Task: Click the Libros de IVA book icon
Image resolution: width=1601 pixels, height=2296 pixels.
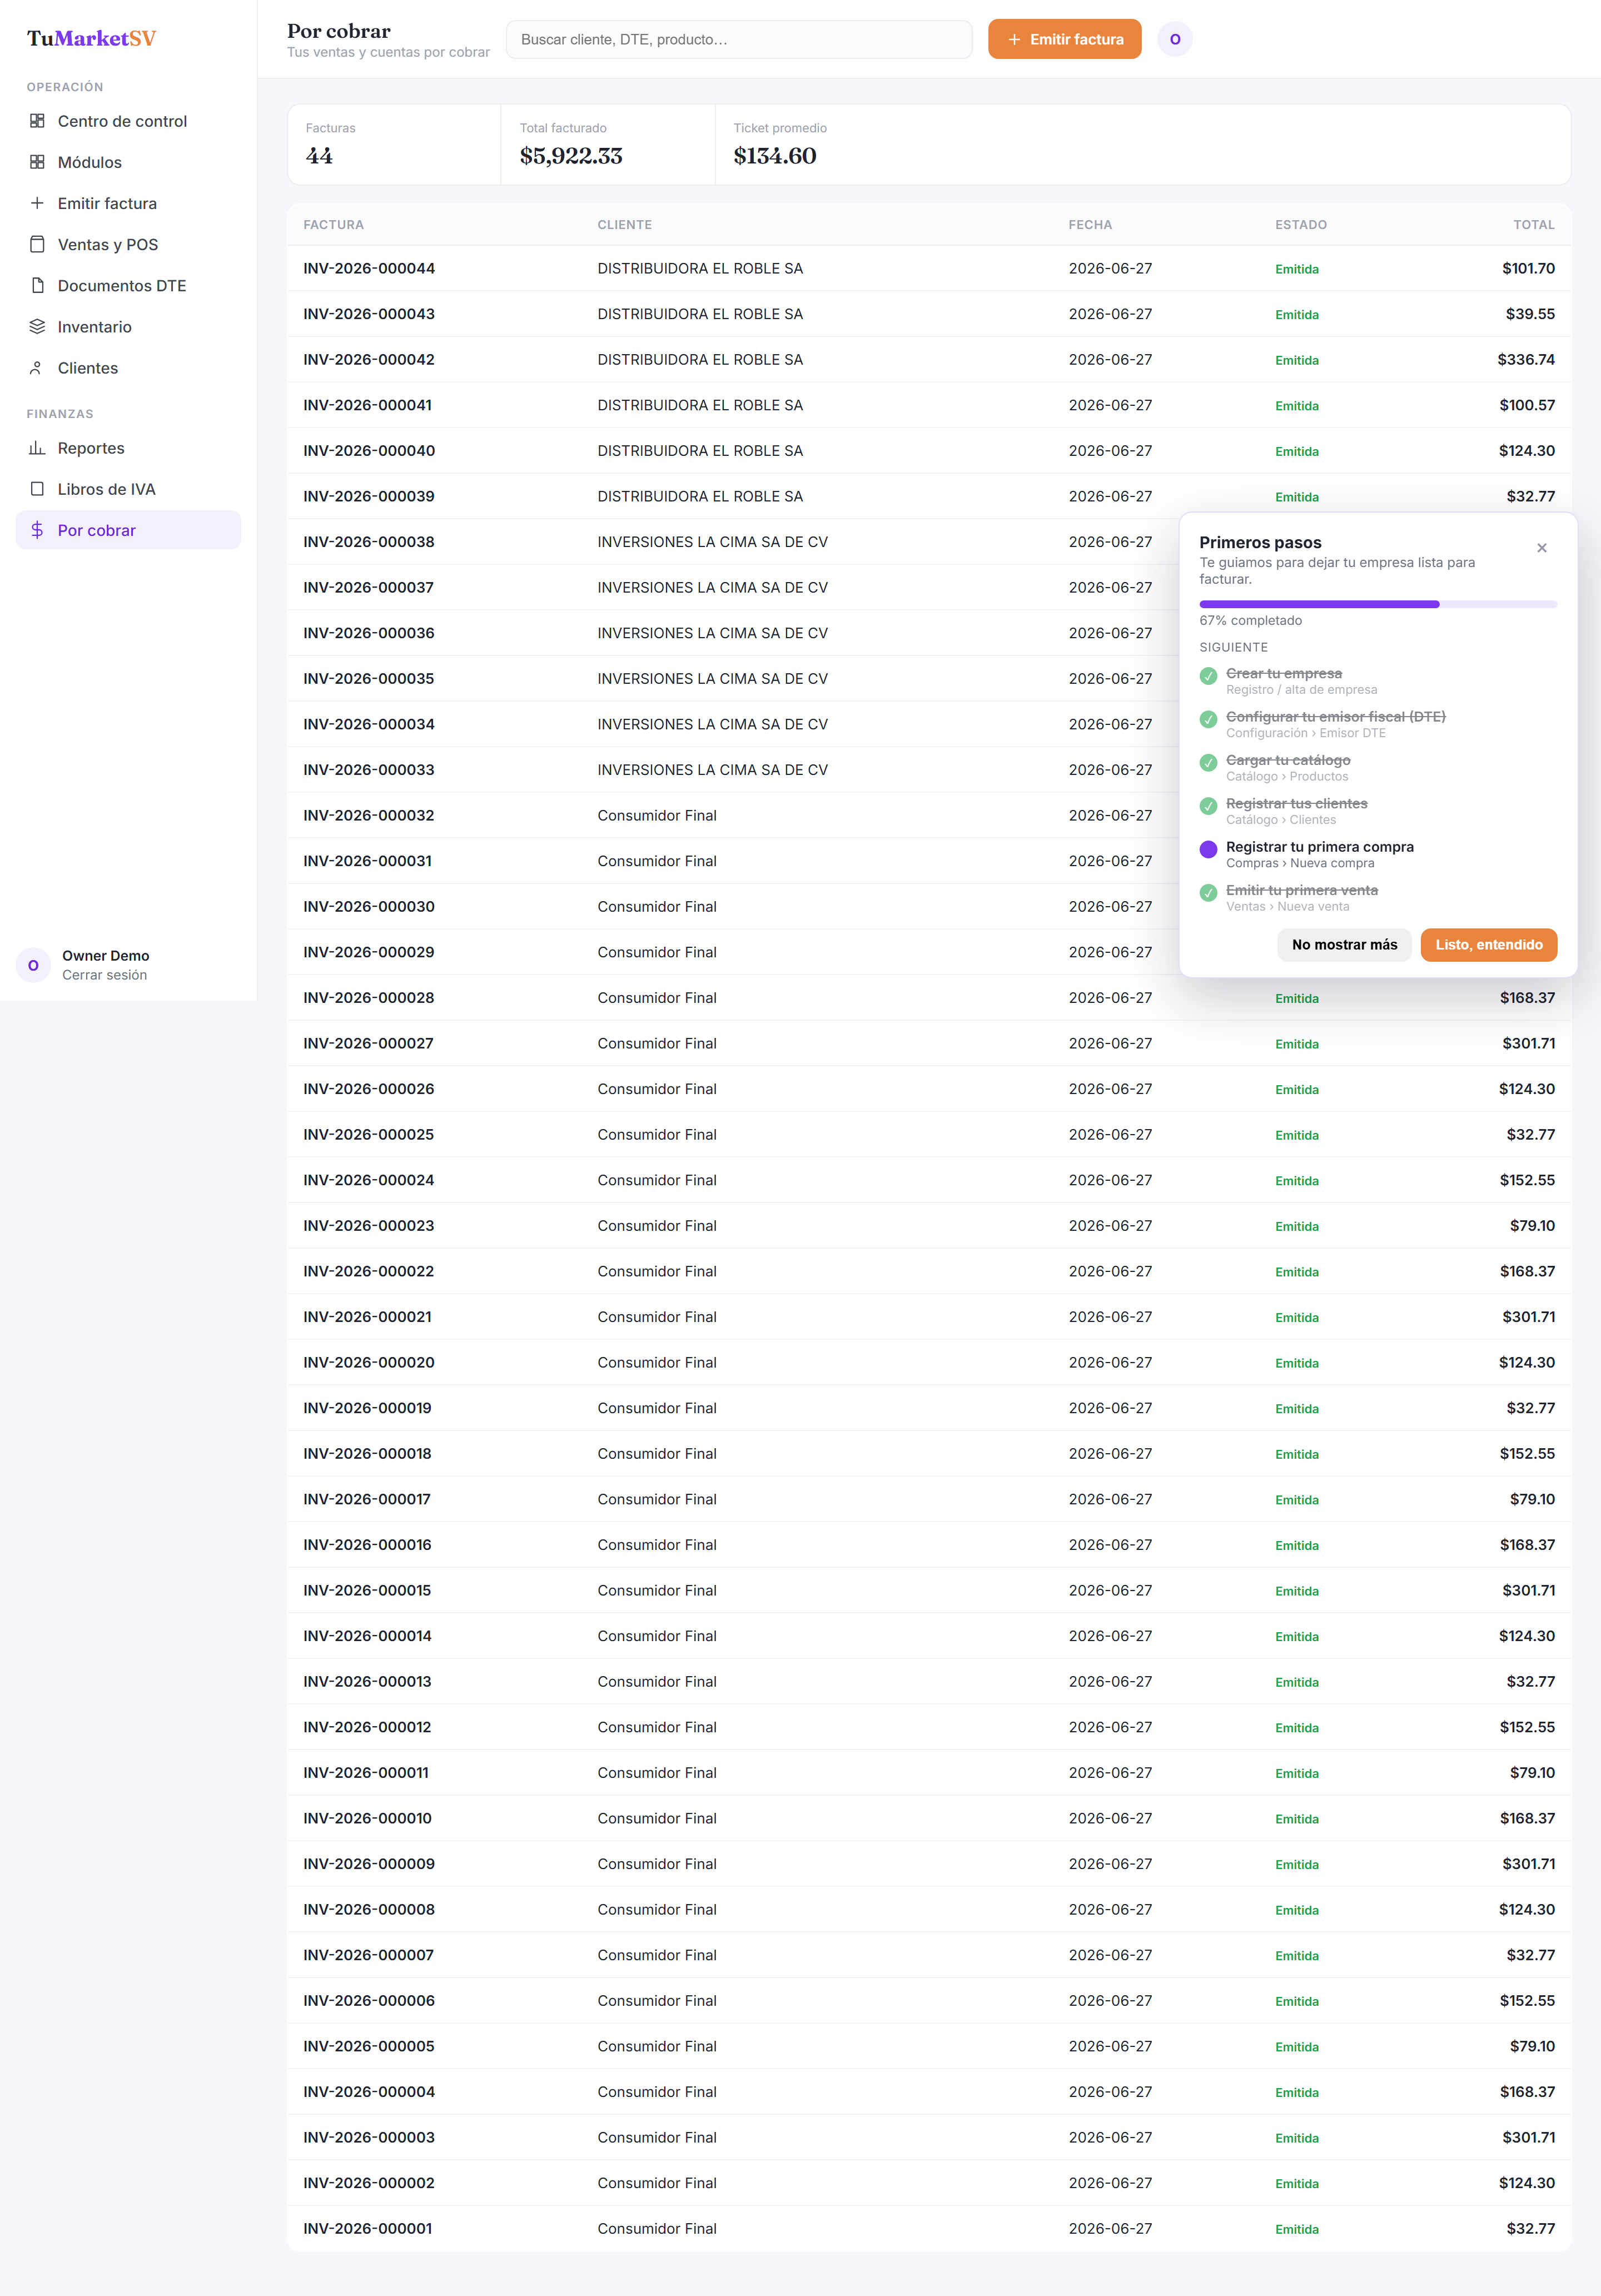Action: click(x=37, y=489)
